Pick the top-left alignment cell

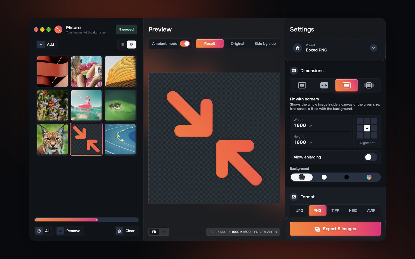[360, 121]
